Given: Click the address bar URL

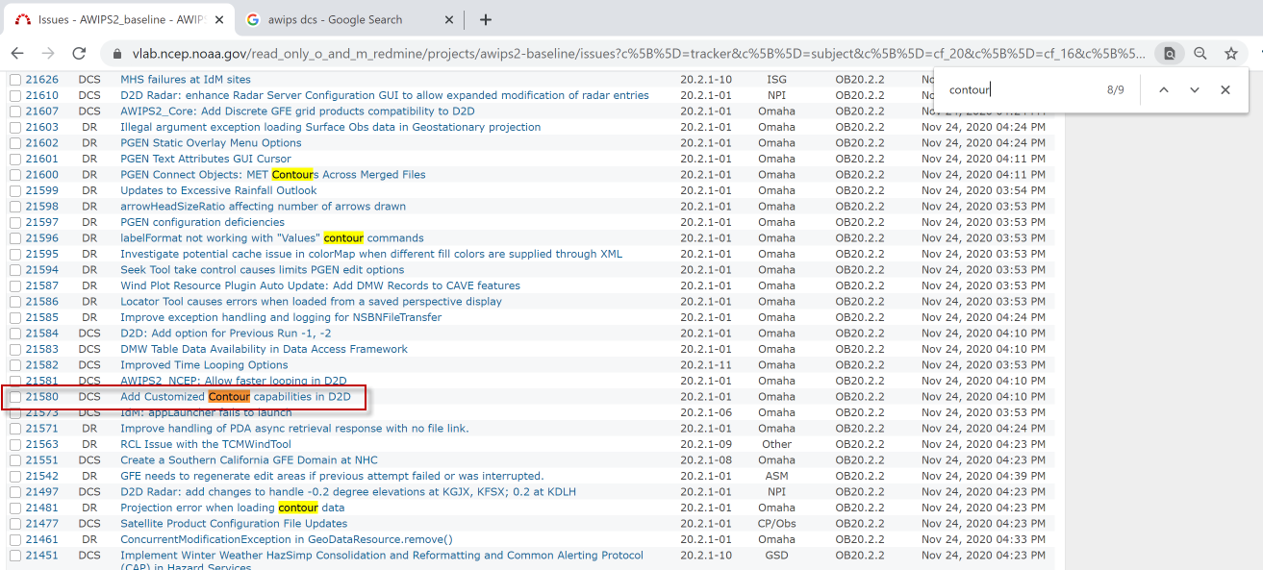Looking at the screenshot, I should [x=637, y=54].
